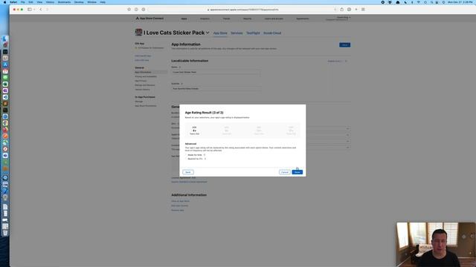Click Done in the Age Rating dialog

tap(297, 172)
